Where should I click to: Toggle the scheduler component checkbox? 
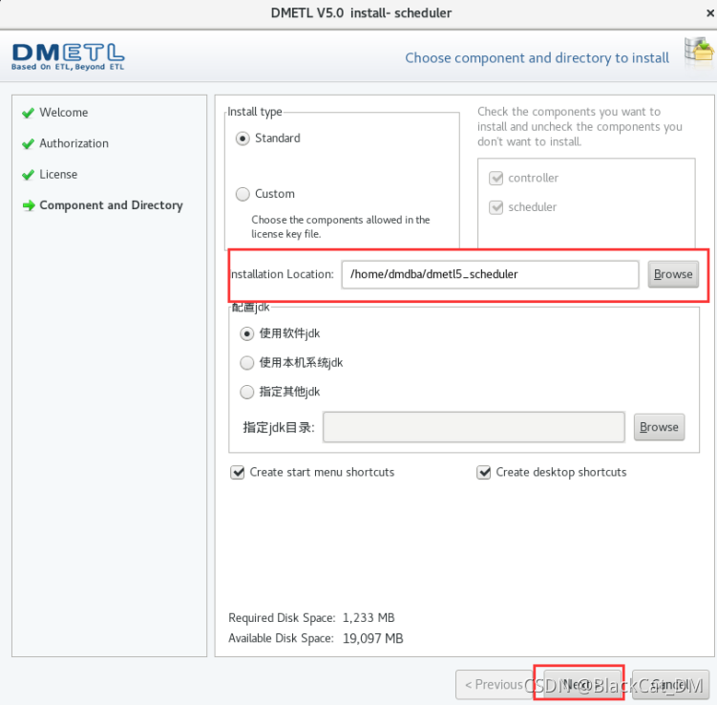tap(496, 207)
